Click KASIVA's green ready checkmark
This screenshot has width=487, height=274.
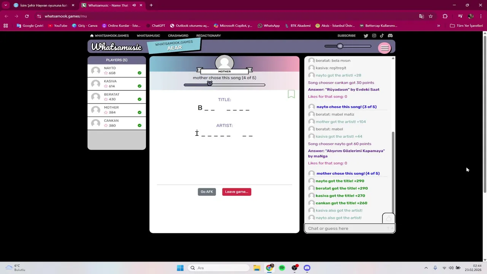pyautogui.click(x=140, y=86)
